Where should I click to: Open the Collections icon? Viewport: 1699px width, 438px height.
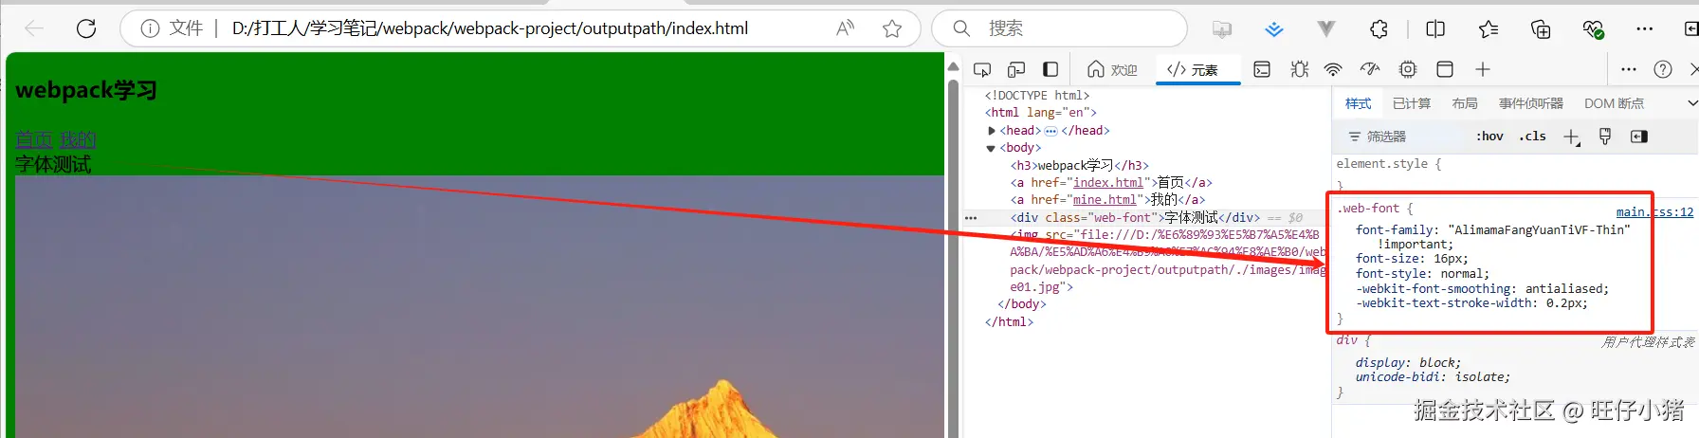tap(1541, 29)
